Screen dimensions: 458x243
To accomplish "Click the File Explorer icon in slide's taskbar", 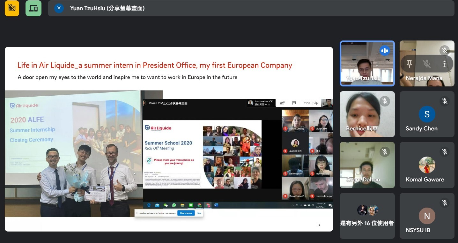I will pos(182,205).
